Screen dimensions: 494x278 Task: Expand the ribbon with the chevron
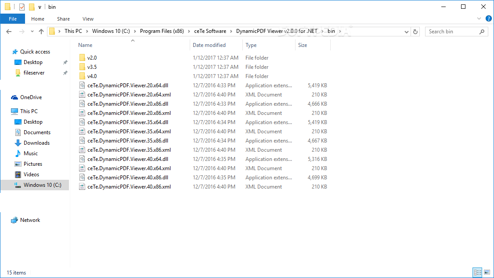479,18
